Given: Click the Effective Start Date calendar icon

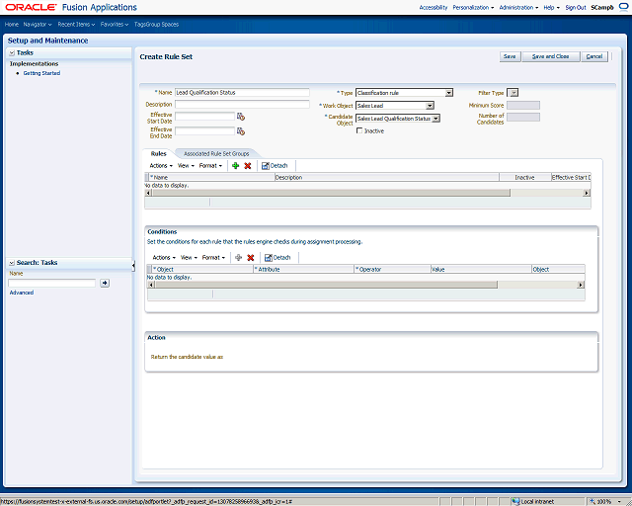Looking at the screenshot, I should click(241, 117).
